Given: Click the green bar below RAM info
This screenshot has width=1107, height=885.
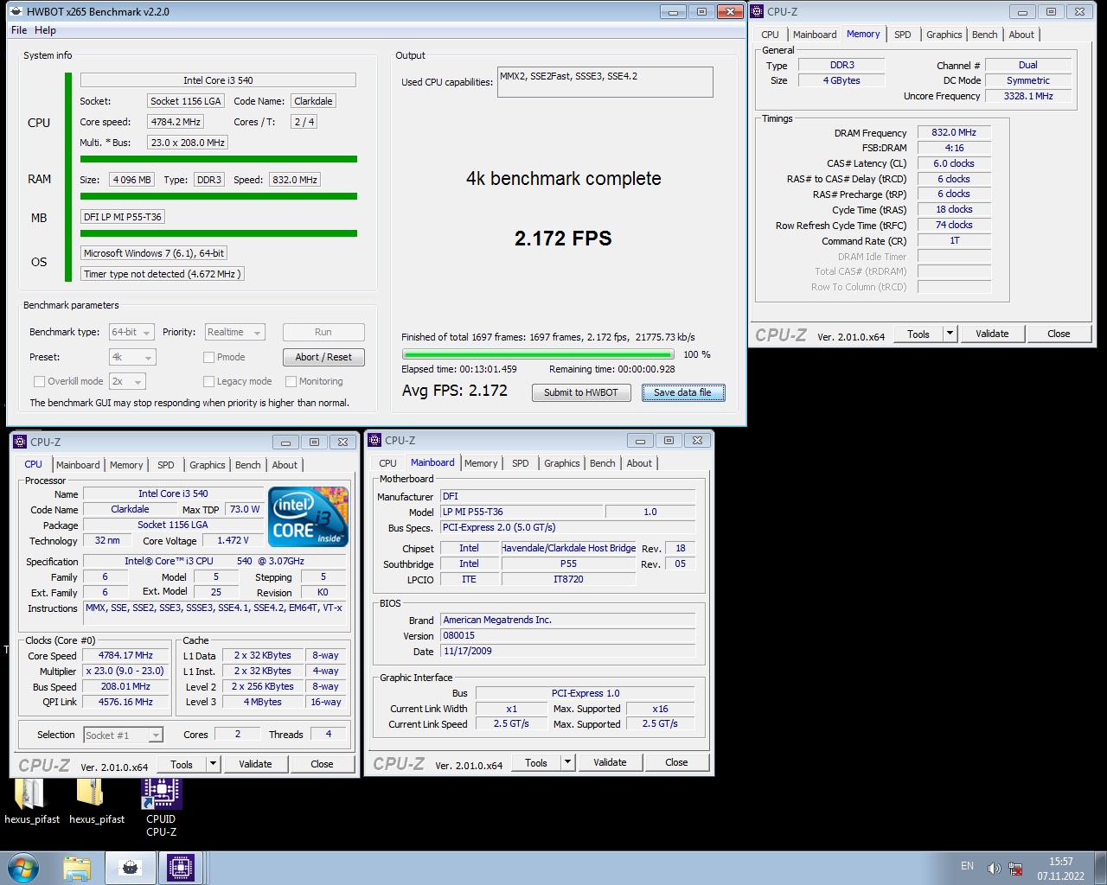Looking at the screenshot, I should click(x=219, y=196).
